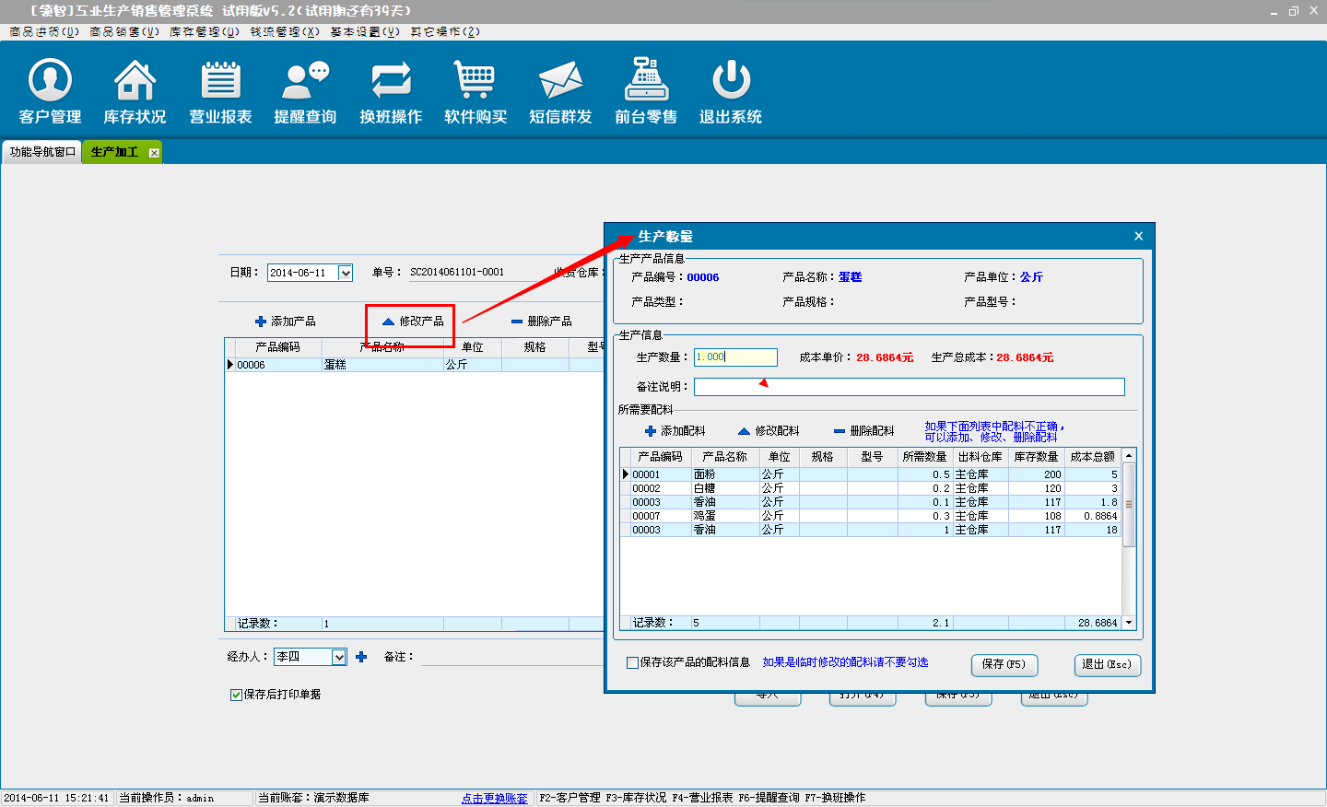This screenshot has height=807, width=1327.
Task: Click the 保存 (F5) button in dialog
Action: (1004, 664)
